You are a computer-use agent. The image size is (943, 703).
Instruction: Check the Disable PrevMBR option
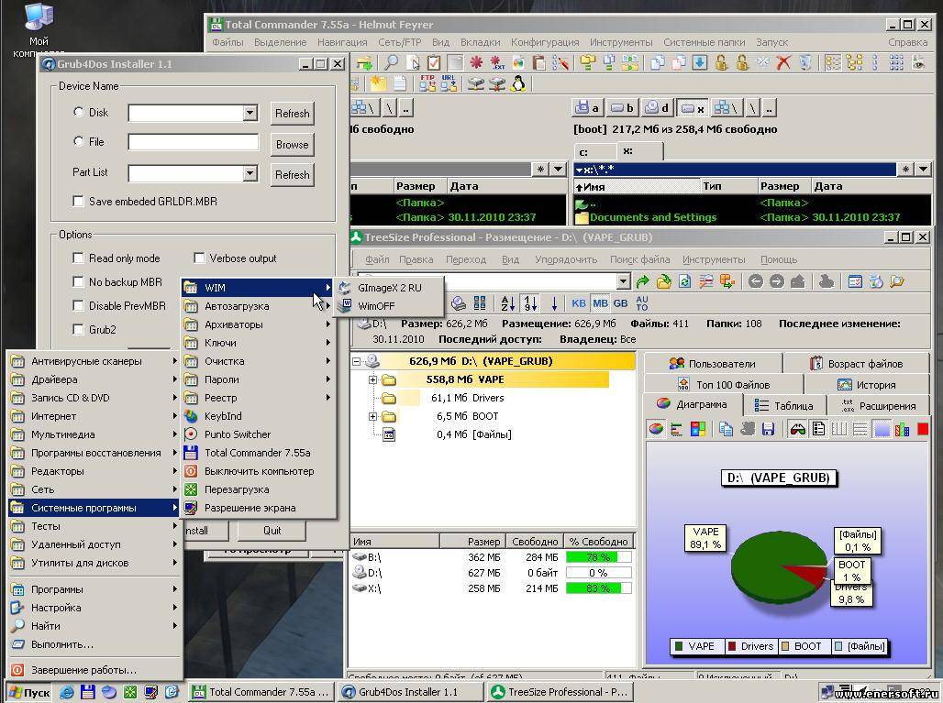[78, 305]
